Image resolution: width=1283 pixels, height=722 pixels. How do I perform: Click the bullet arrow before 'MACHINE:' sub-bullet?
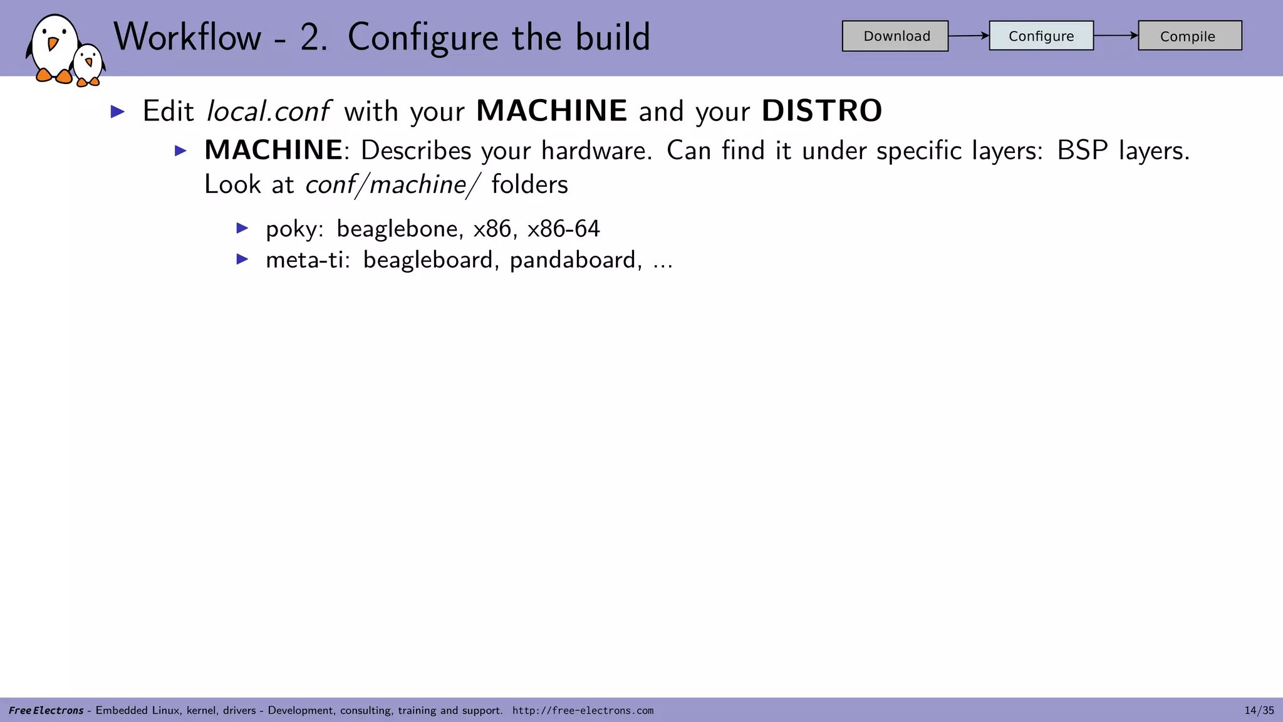coord(180,150)
